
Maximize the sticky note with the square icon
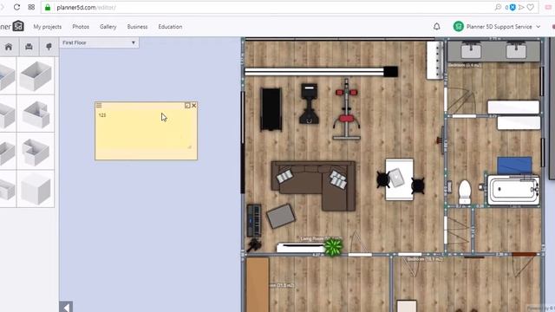point(187,106)
